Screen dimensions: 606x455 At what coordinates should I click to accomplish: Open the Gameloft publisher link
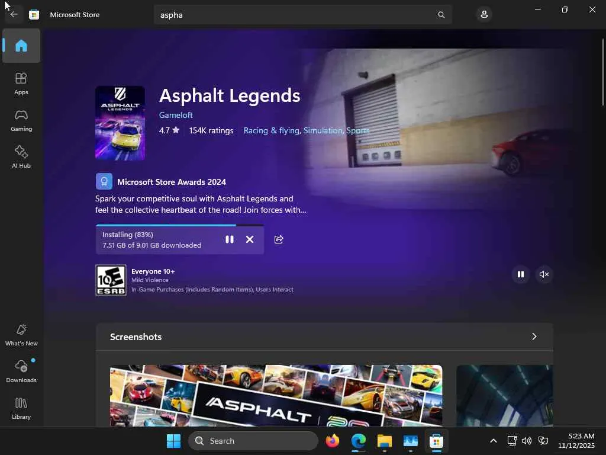pyautogui.click(x=176, y=115)
